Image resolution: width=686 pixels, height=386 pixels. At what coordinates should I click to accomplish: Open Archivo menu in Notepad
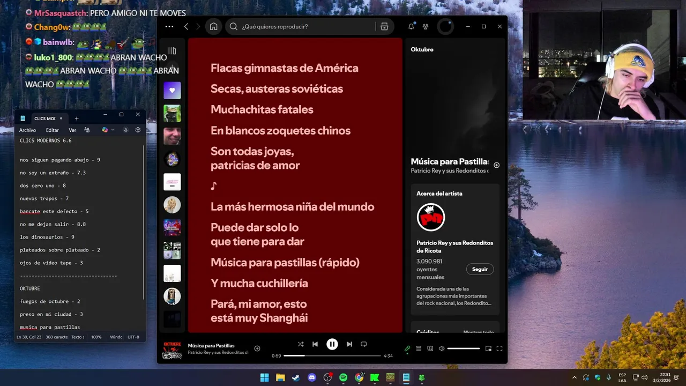coord(27,130)
